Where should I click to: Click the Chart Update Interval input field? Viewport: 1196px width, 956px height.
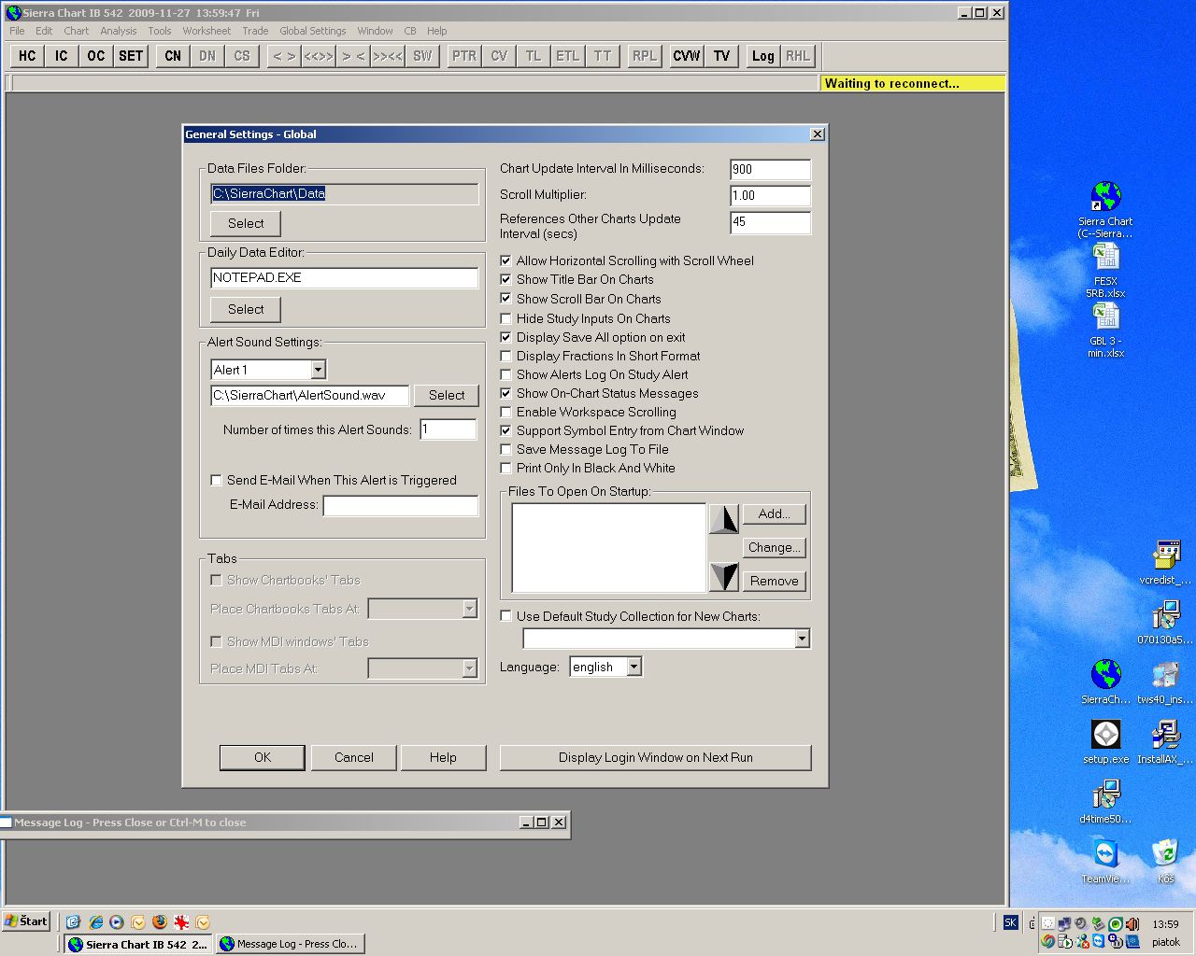click(770, 169)
